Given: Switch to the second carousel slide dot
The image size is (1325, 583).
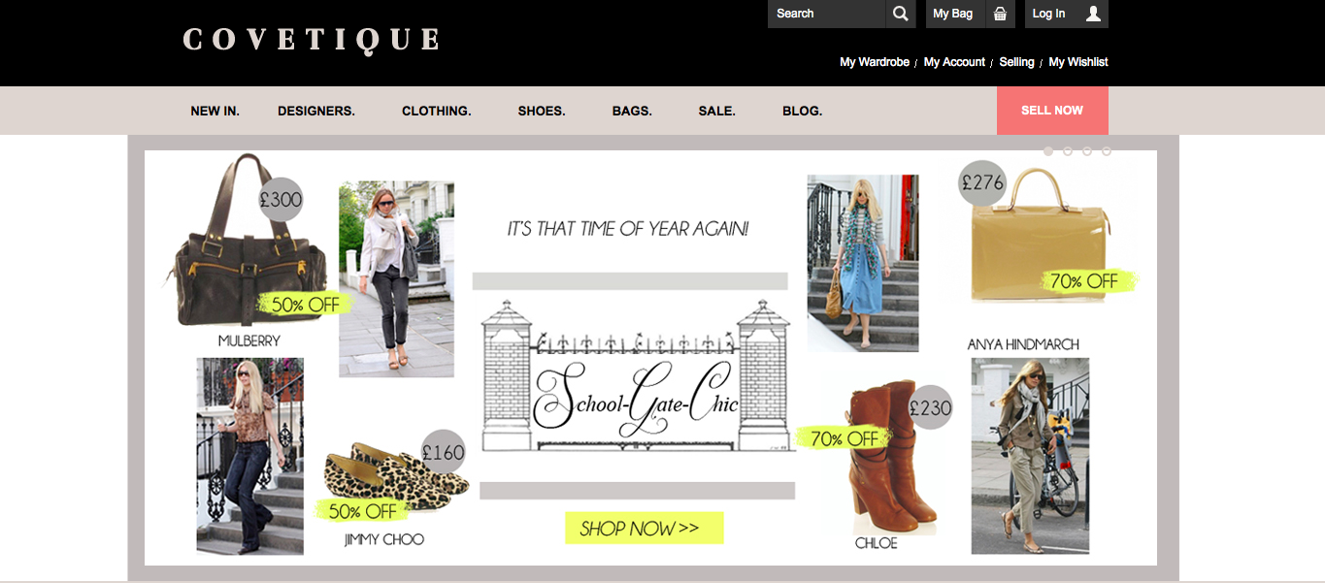Looking at the screenshot, I should click(x=1068, y=151).
